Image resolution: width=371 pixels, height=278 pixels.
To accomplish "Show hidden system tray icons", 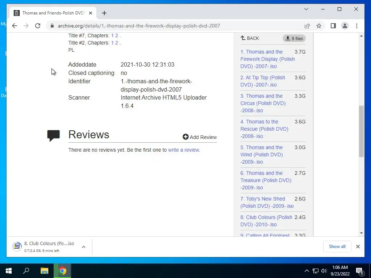I will pyautogui.click(x=307, y=271).
